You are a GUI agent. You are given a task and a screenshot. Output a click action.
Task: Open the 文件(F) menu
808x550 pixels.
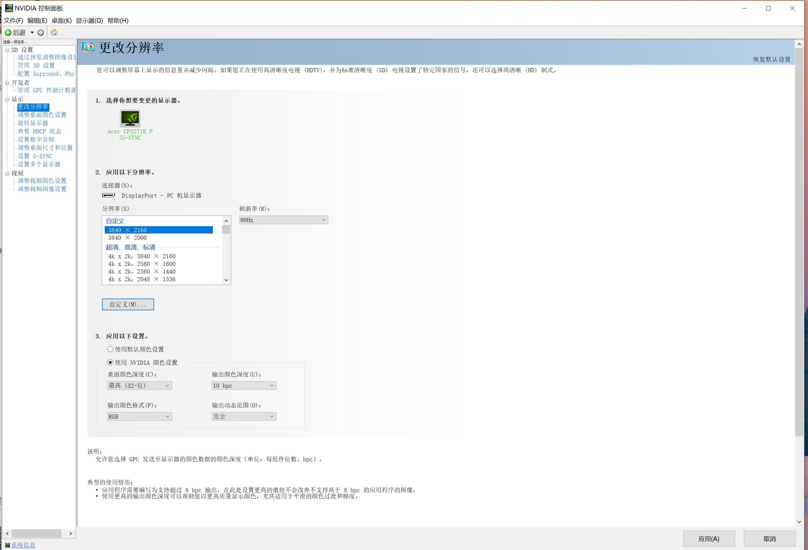13,21
